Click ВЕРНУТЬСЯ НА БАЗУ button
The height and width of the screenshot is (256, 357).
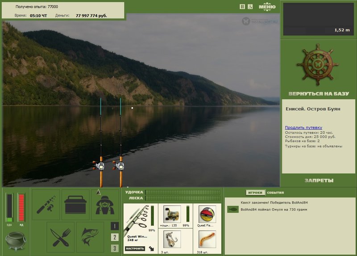pyautogui.click(x=319, y=94)
